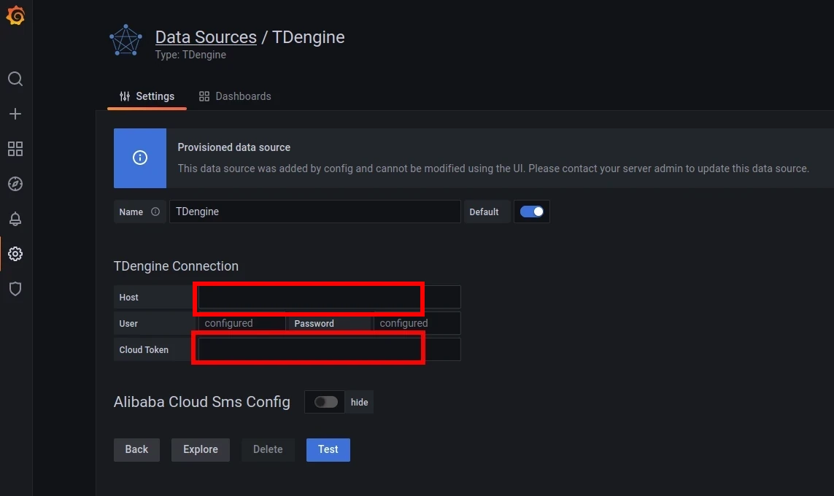The width and height of the screenshot is (834, 496).
Task: Click the Grafana logo icon
Action: click(15, 16)
